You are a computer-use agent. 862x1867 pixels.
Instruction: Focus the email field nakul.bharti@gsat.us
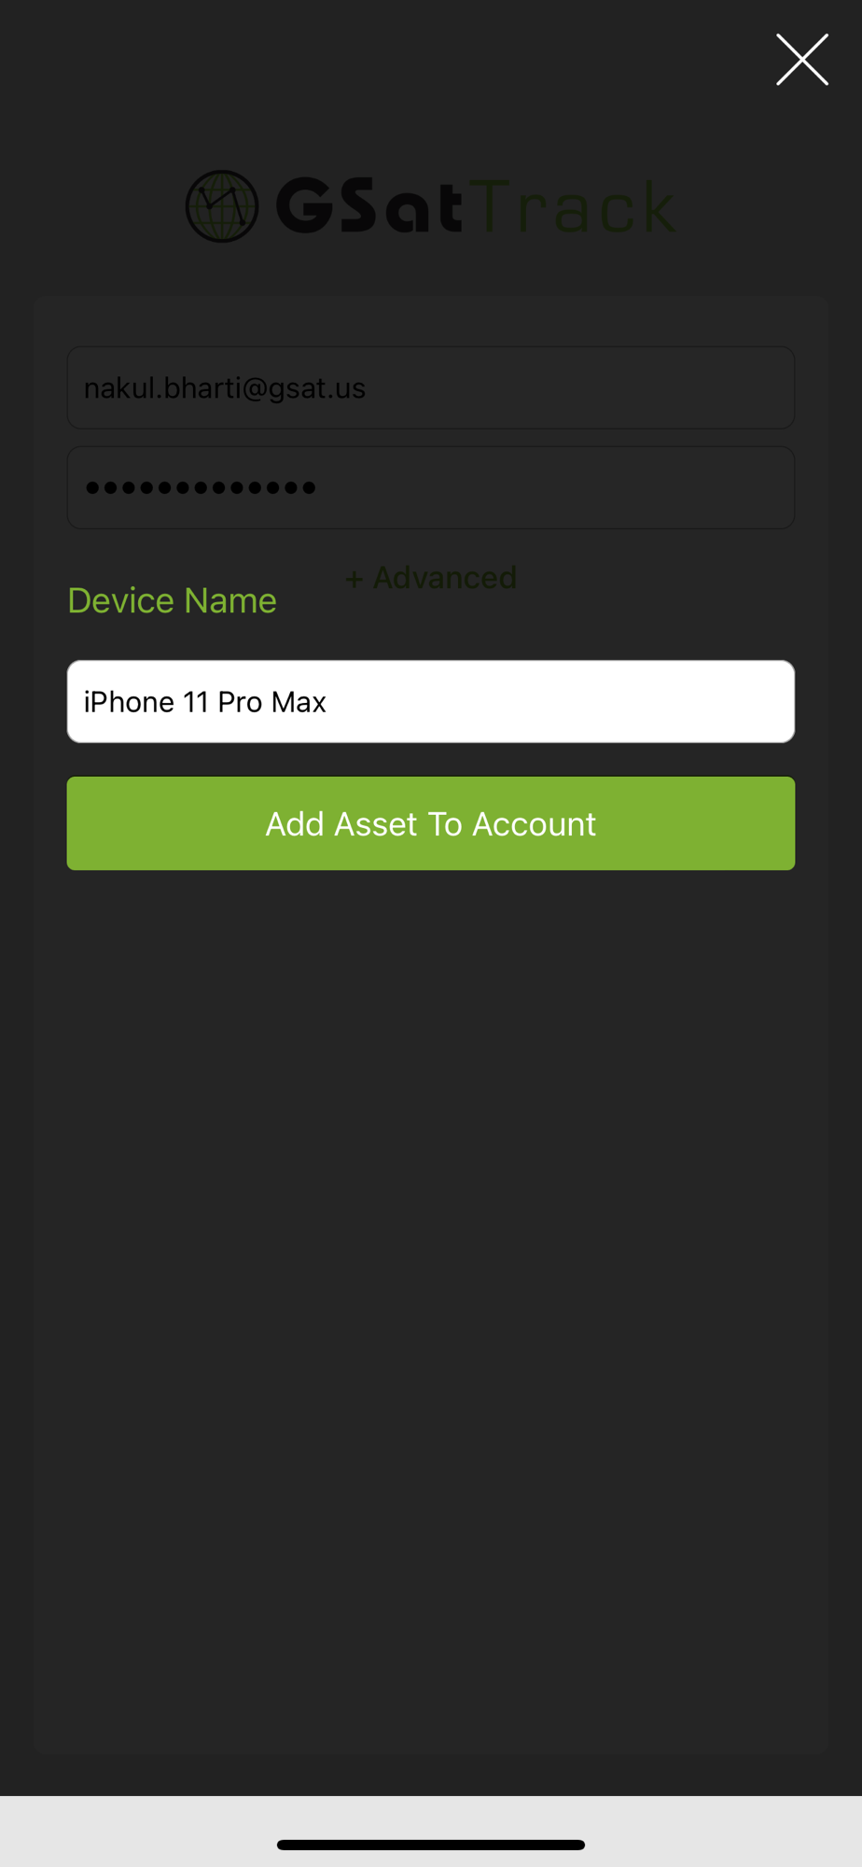pyautogui.click(x=431, y=388)
